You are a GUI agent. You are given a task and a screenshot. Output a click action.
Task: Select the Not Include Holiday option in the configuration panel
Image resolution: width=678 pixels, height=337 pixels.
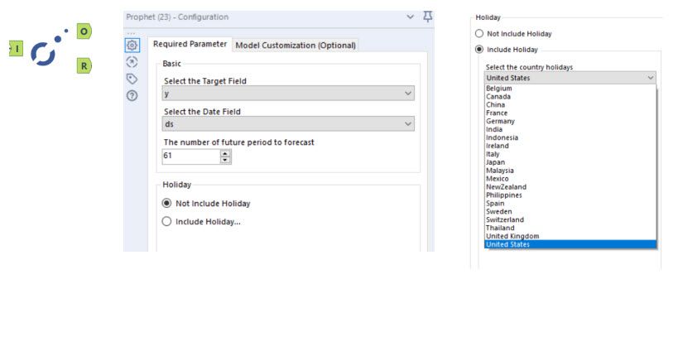[x=167, y=203]
